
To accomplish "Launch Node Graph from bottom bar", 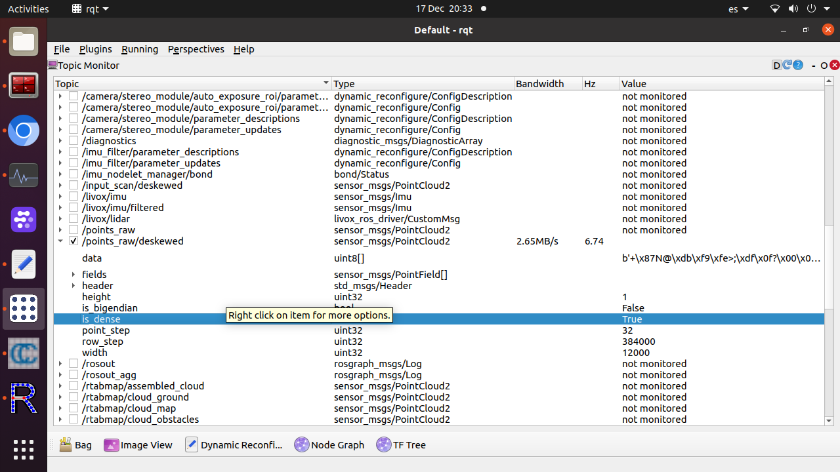I will click(329, 444).
